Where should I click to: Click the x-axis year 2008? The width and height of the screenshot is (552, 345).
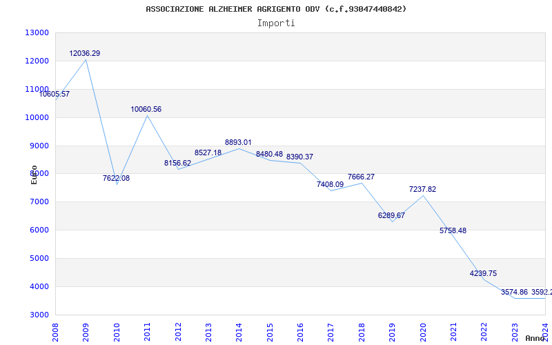pyautogui.click(x=55, y=332)
